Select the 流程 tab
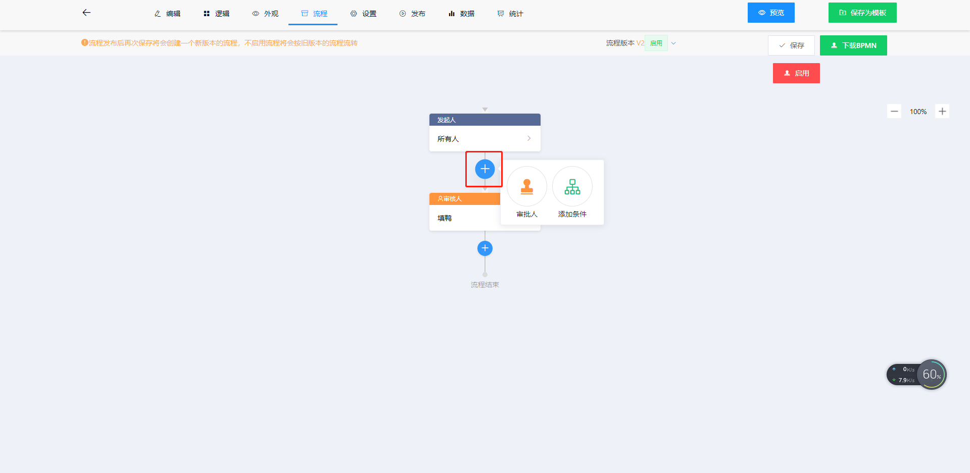 (314, 14)
